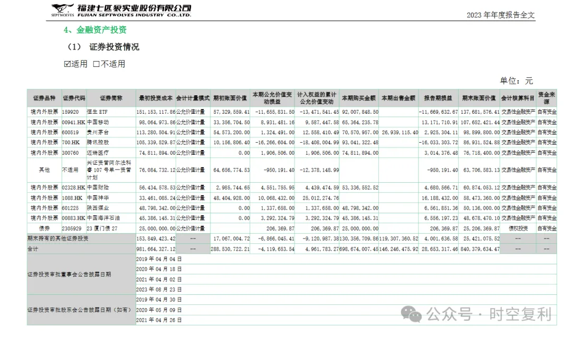This screenshot has width=570, height=337.
Task: Select the 本期购买金额 column header
Action: coord(359,98)
